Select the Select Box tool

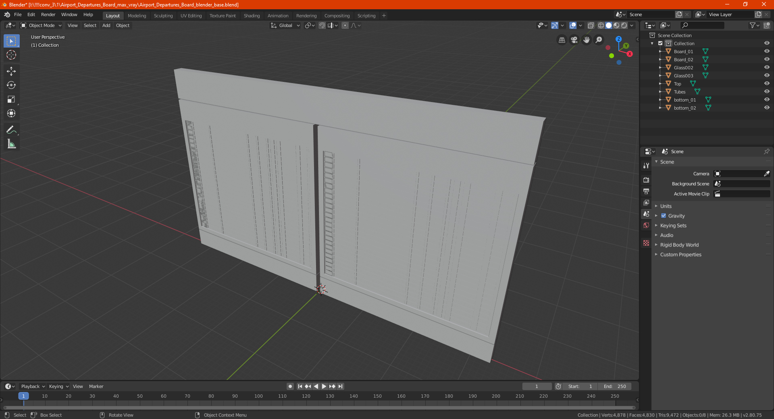[11, 41]
